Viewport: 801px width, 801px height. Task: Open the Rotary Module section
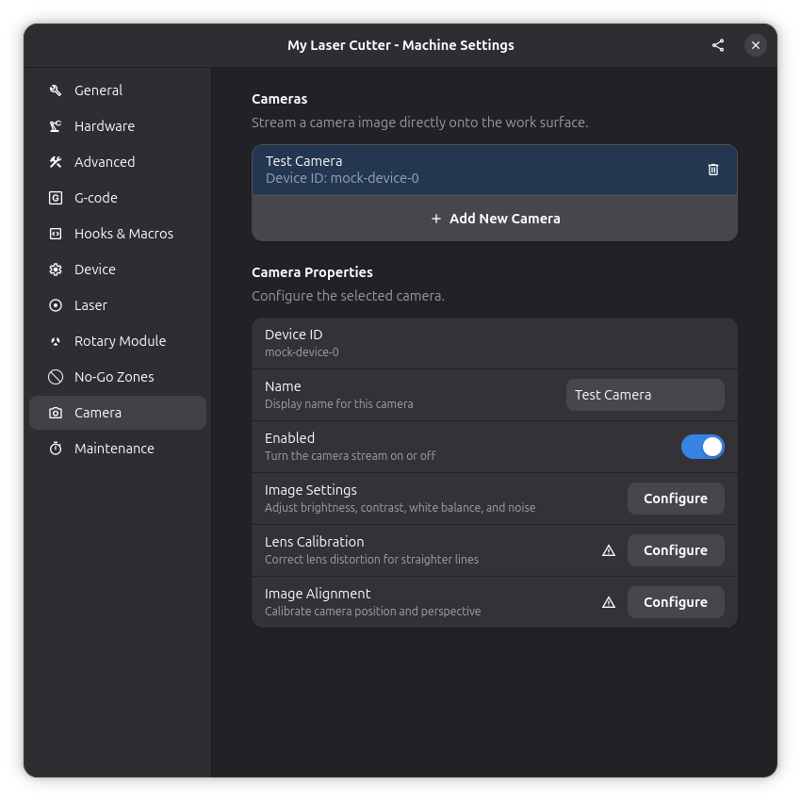pos(118,341)
